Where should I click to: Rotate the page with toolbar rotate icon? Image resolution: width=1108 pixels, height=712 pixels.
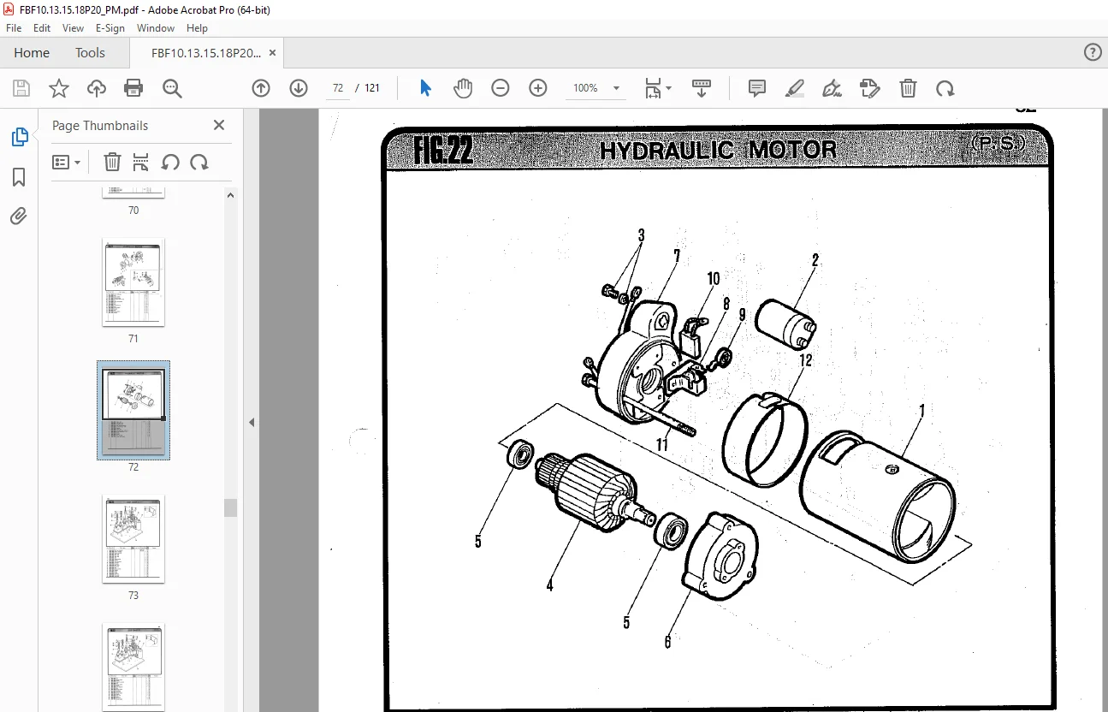click(945, 88)
